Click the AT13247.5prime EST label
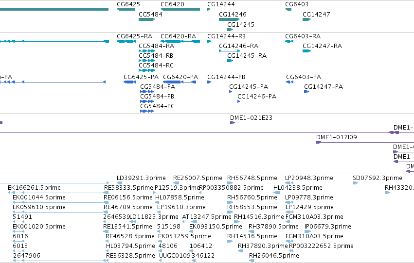This screenshot has width=414, height=263. click(206, 217)
